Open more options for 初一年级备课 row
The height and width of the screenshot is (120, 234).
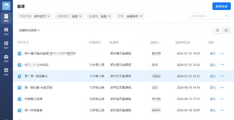pos(222,110)
